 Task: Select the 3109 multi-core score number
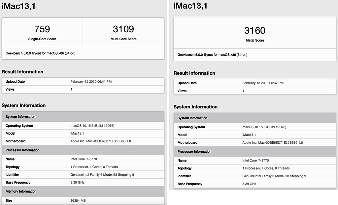(x=123, y=29)
